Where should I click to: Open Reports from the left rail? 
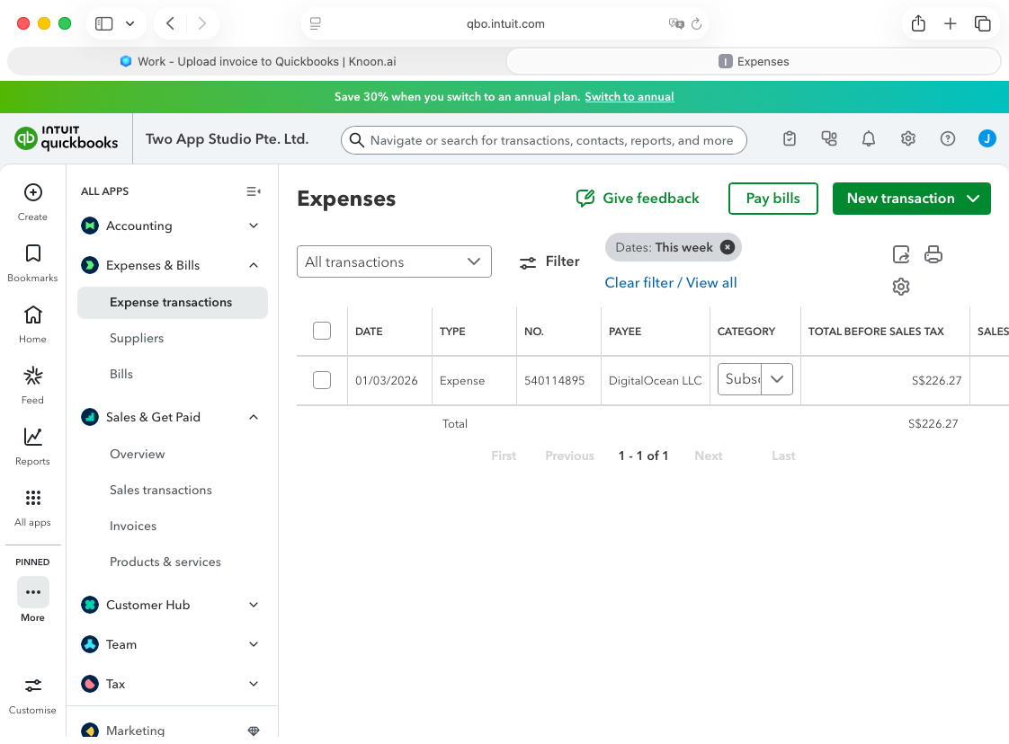point(32,437)
